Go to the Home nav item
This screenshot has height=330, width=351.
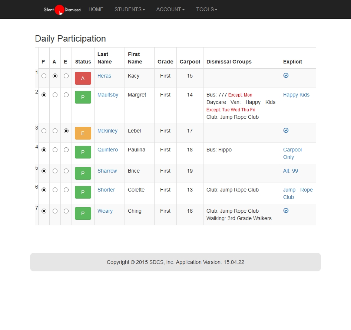96,9
